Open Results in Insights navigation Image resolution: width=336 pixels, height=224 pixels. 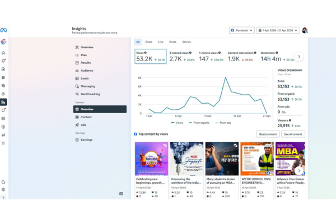coord(100,63)
